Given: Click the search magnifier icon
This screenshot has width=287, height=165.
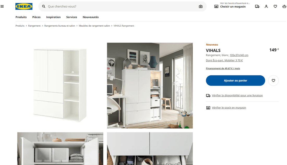Looking at the screenshot, I should tap(44, 6).
